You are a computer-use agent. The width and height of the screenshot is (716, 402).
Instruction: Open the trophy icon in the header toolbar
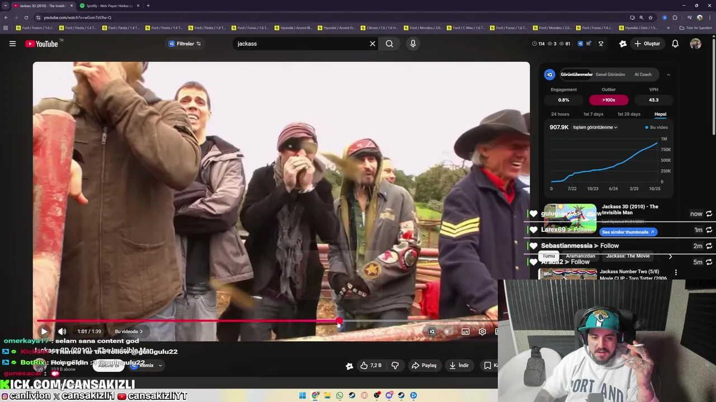tap(601, 44)
